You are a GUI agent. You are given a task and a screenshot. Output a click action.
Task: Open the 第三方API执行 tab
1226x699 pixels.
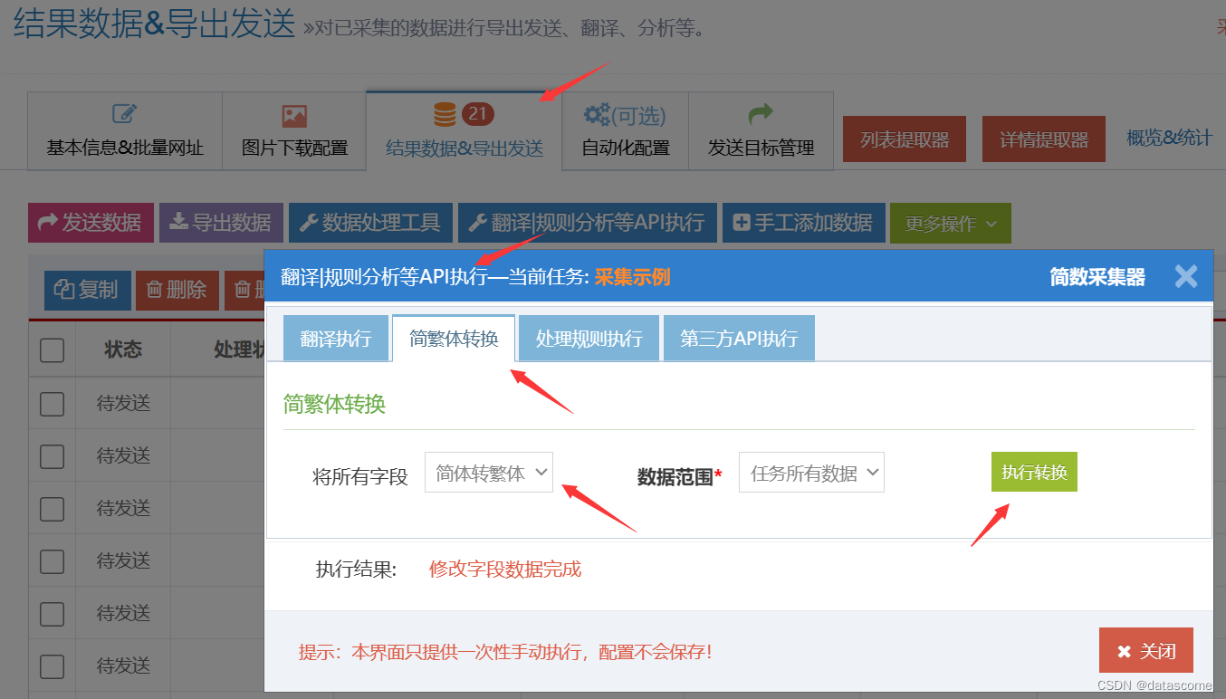coord(739,339)
